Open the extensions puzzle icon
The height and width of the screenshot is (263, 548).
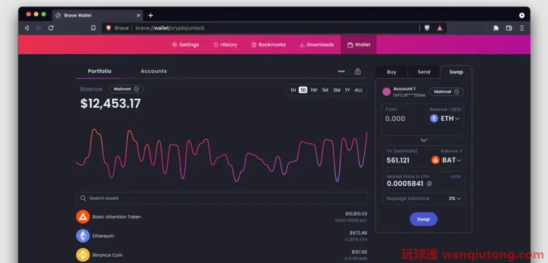click(x=496, y=28)
